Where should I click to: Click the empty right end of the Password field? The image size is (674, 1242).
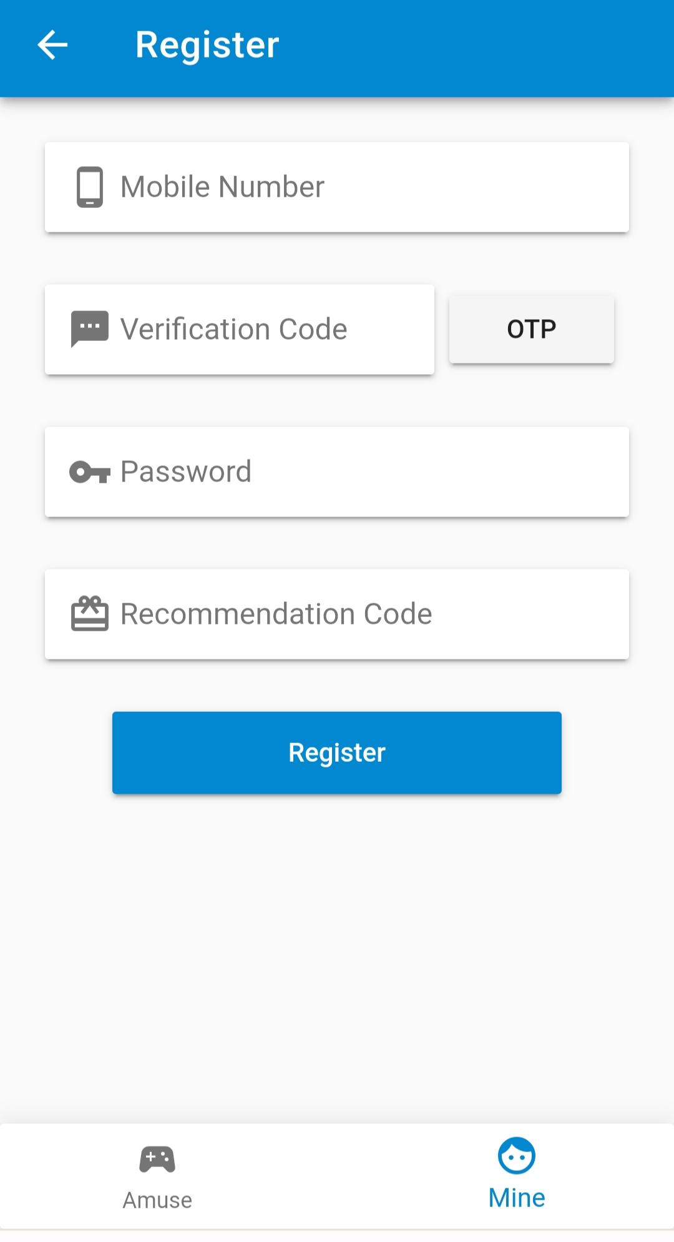[x=562, y=472]
